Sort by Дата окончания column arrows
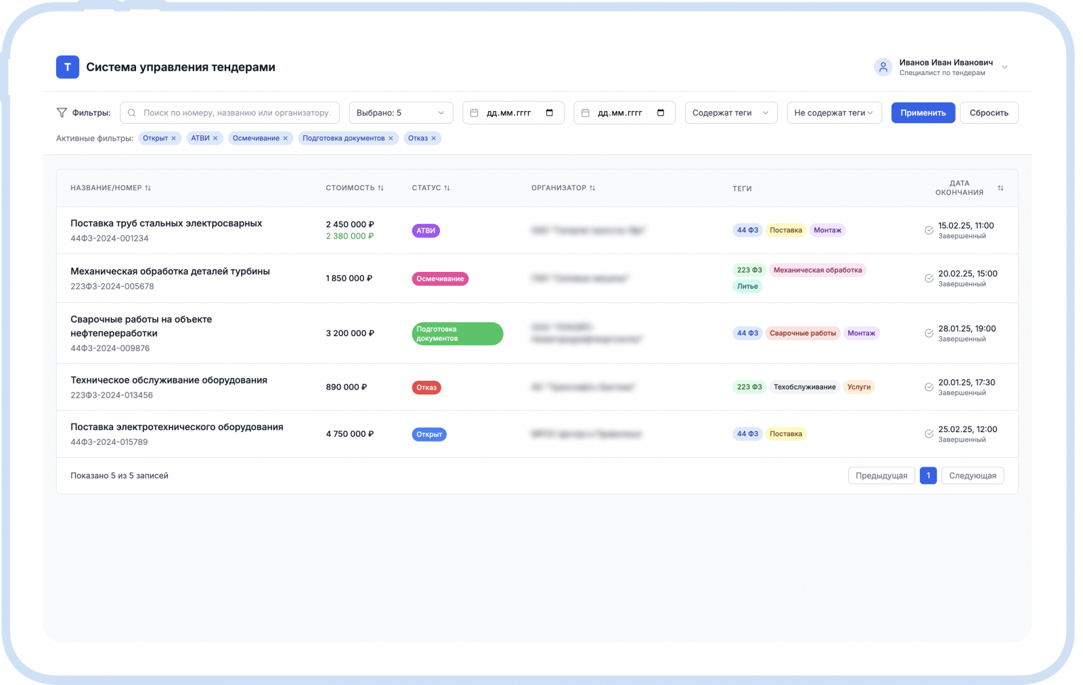1083x685 pixels. [1000, 188]
